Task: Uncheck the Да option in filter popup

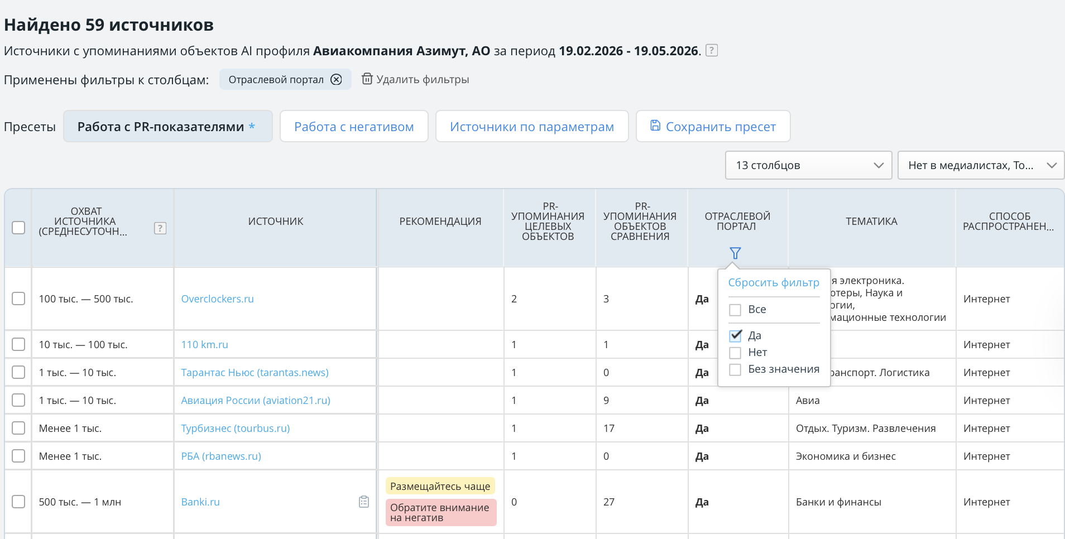Action: point(735,335)
